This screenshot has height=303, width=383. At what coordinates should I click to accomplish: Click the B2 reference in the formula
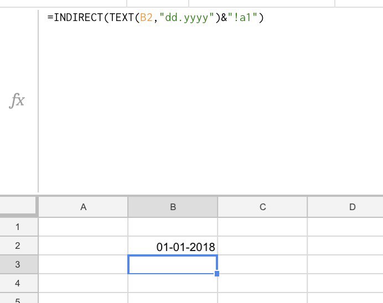(x=146, y=18)
